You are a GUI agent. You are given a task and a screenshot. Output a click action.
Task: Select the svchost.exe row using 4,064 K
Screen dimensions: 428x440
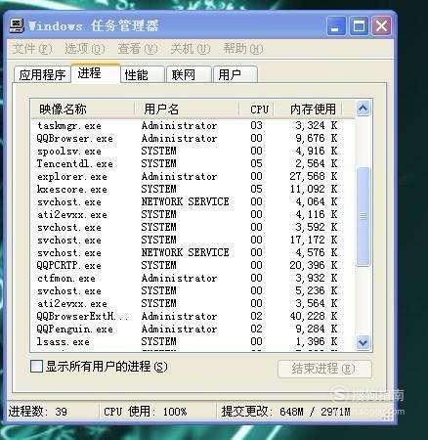click(193, 201)
